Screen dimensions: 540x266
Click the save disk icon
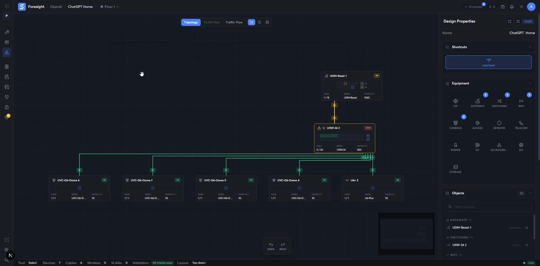(x=503, y=7)
